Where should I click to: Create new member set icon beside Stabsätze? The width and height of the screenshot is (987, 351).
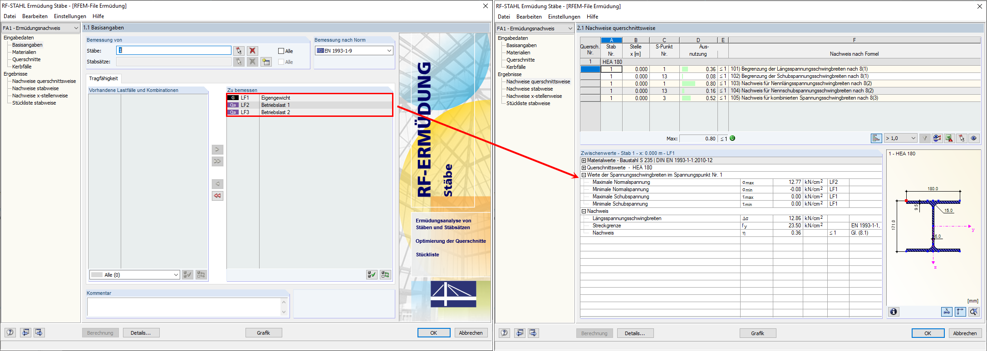[266, 62]
